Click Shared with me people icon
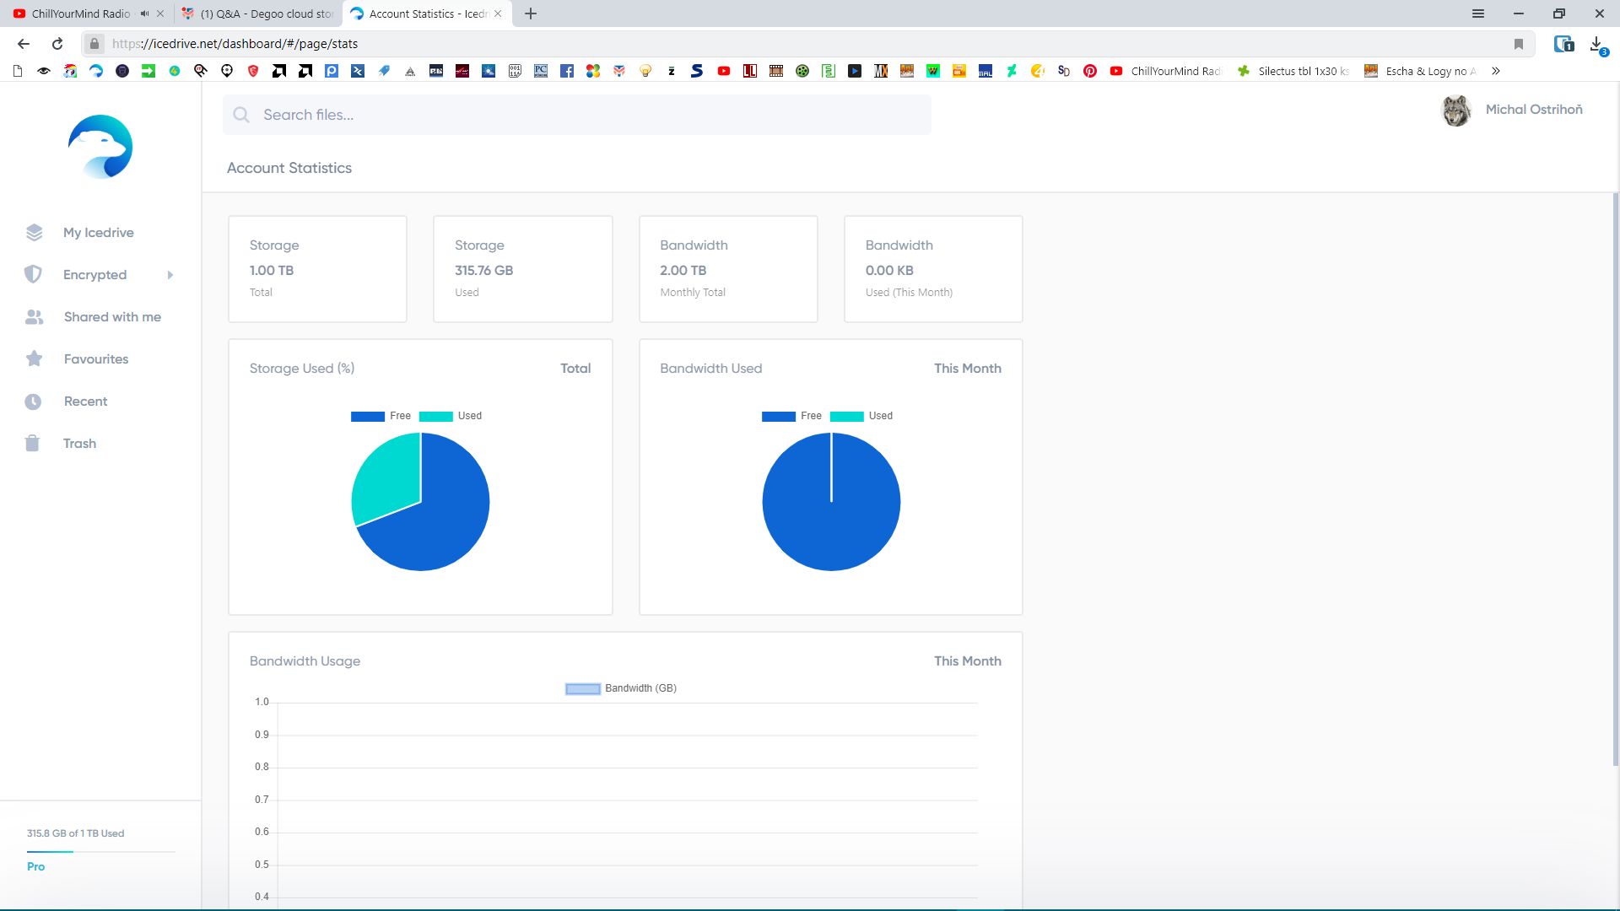 click(x=34, y=317)
